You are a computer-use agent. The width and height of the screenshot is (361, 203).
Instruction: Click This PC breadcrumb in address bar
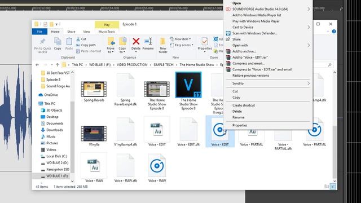click(77, 65)
